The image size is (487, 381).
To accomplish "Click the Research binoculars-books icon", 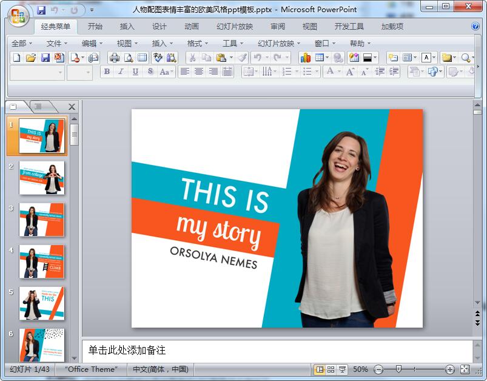I will [x=172, y=58].
